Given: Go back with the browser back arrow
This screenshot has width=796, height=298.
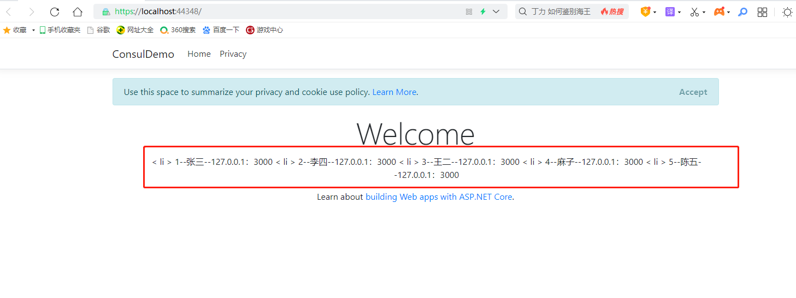Looking at the screenshot, I should click(8, 11).
